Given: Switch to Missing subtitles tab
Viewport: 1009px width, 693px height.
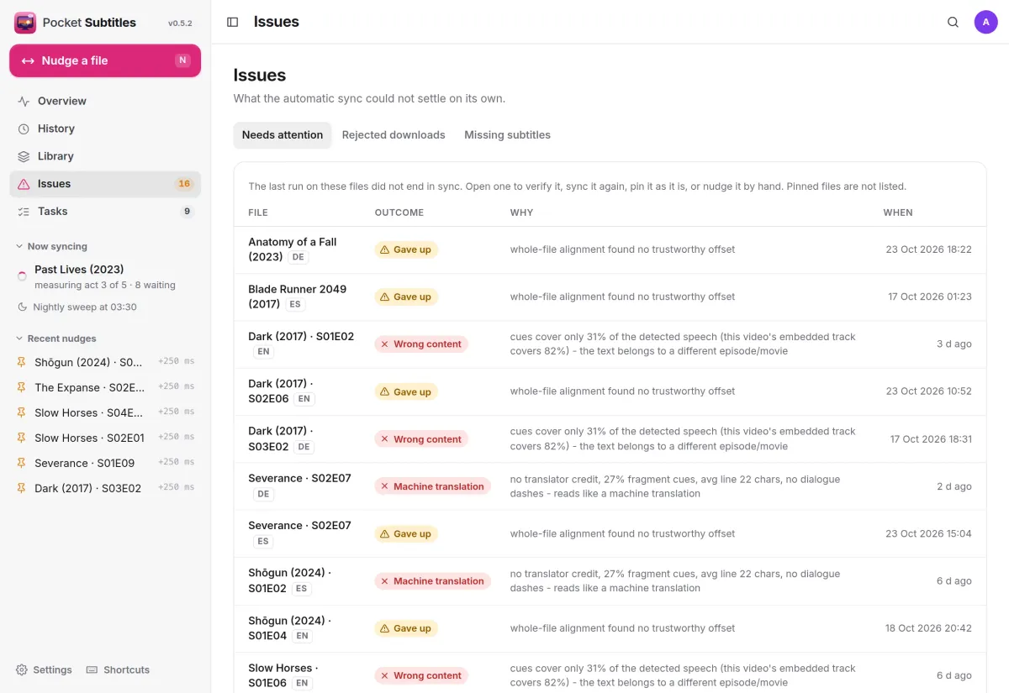Looking at the screenshot, I should (x=507, y=135).
